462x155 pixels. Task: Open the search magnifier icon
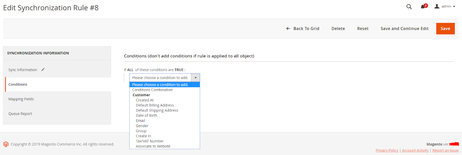click(409, 7)
